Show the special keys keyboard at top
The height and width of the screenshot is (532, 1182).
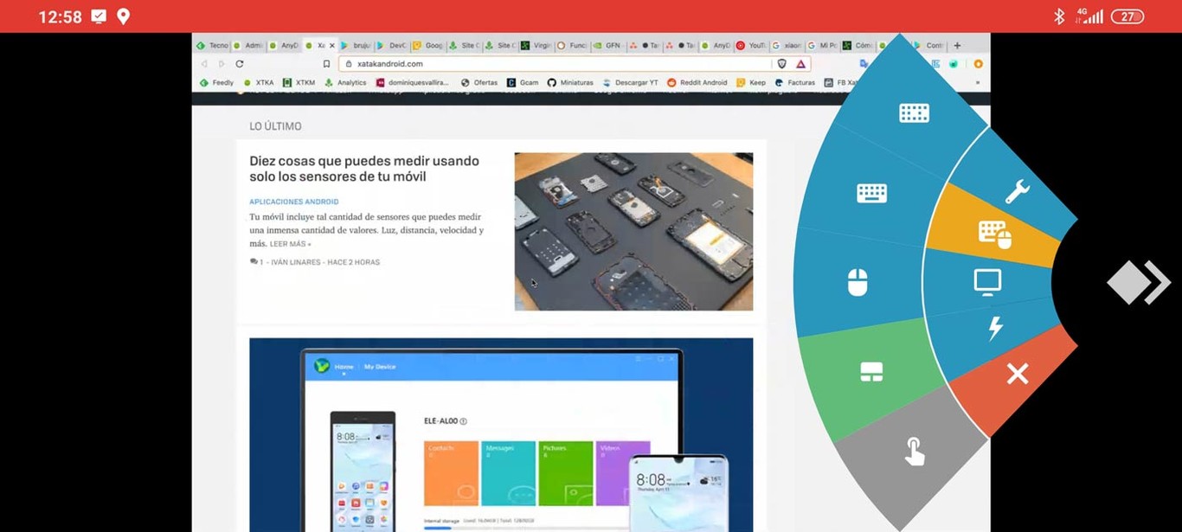click(x=914, y=112)
